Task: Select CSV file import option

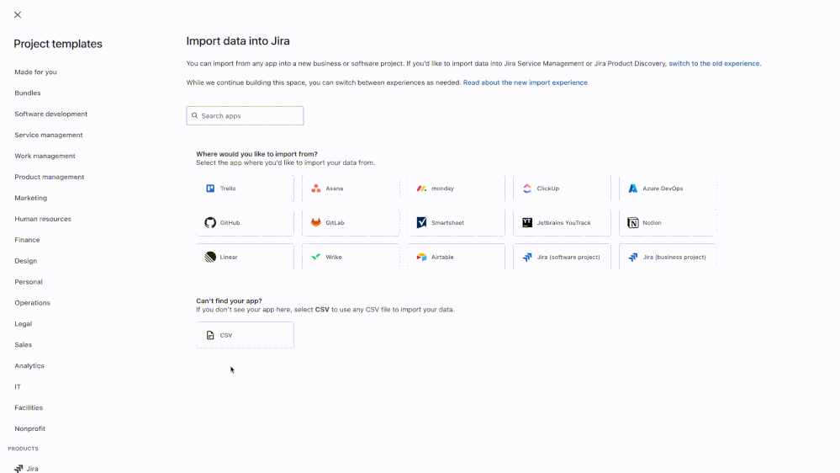Action: click(x=245, y=335)
